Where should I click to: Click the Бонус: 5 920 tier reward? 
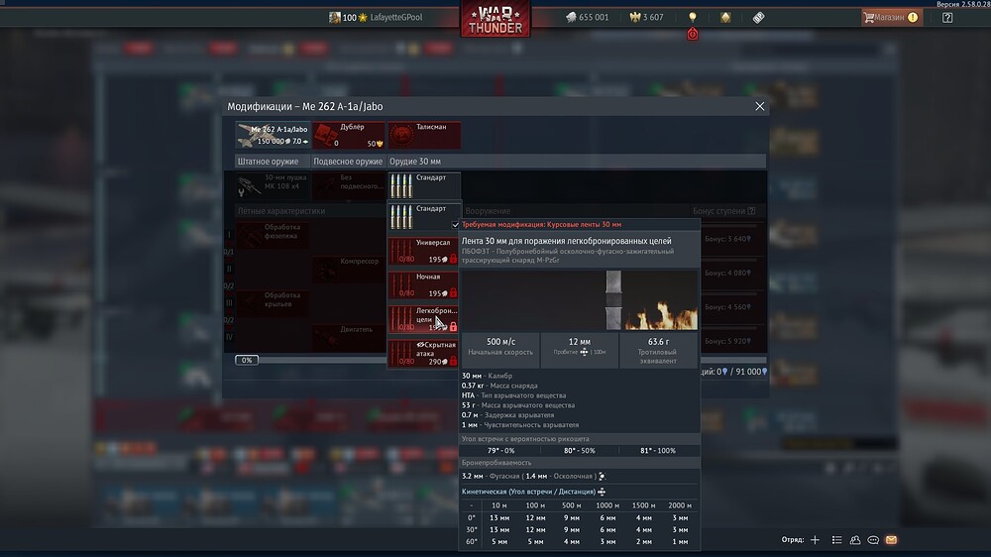coord(727,341)
